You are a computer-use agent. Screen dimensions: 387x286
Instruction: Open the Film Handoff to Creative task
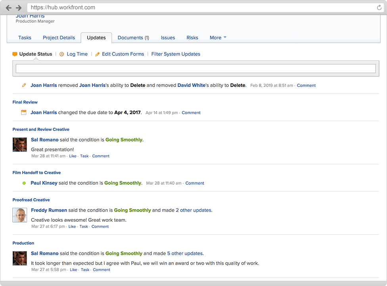point(36,173)
